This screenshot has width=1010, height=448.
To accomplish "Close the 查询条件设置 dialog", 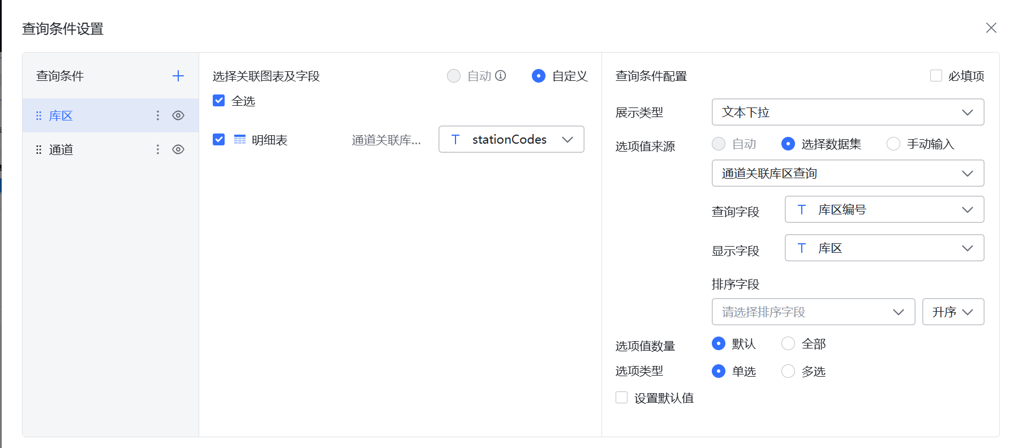I will tap(991, 28).
